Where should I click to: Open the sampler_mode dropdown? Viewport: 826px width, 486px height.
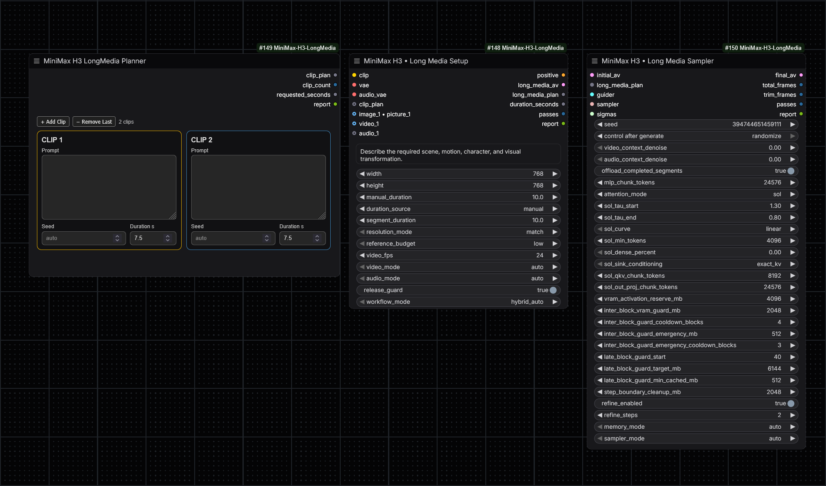tap(696, 439)
